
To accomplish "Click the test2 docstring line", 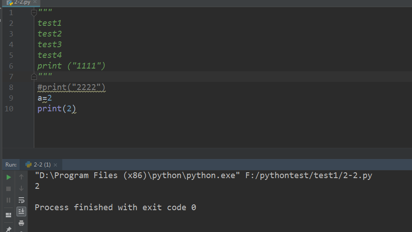I will click(x=49, y=34).
